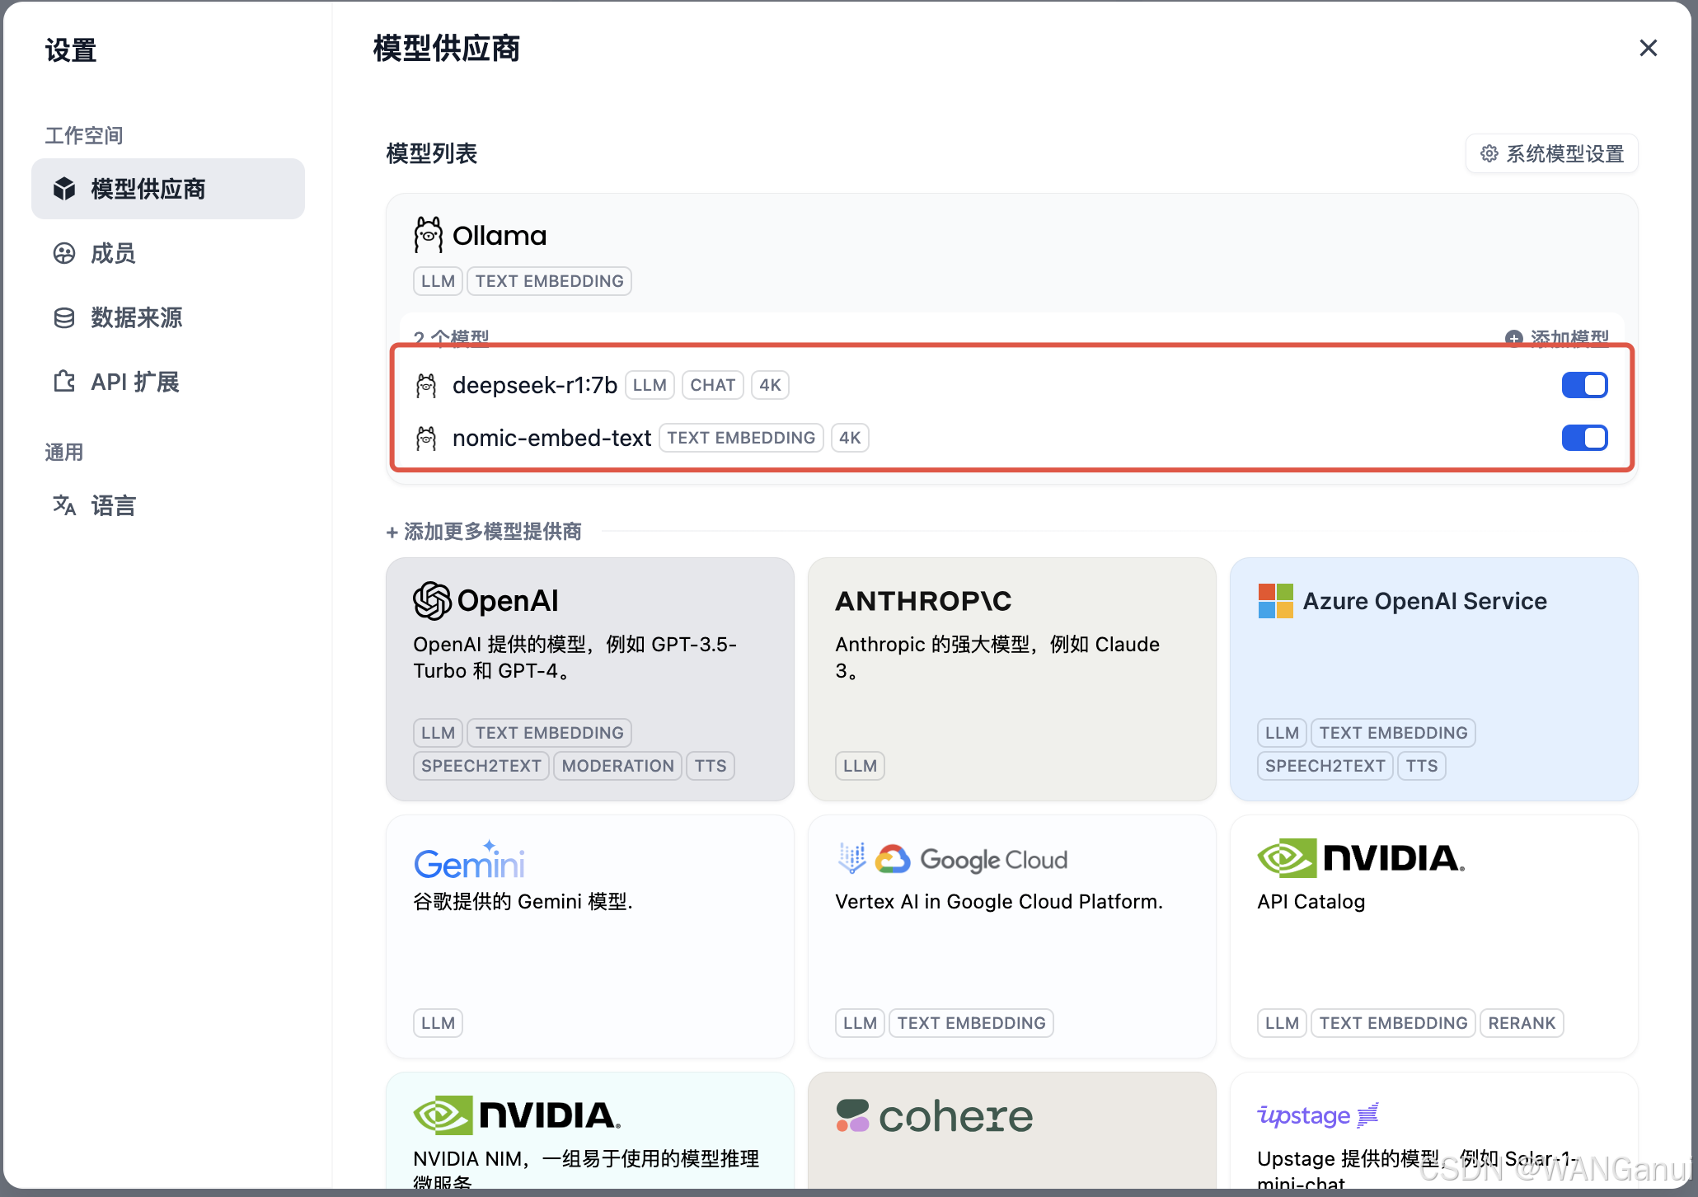Click the database icon beside 数据来源
Screen dimensions: 1698x1197
pos(64,317)
